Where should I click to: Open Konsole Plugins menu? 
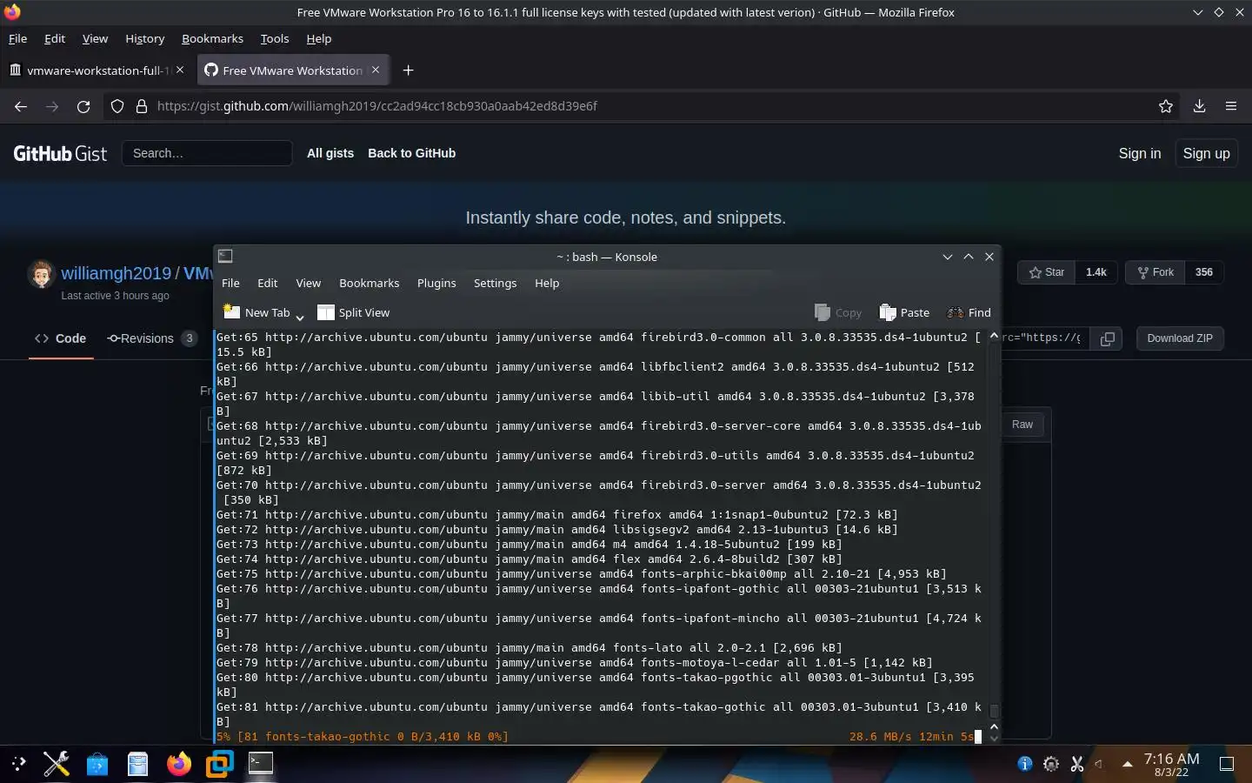[436, 283]
